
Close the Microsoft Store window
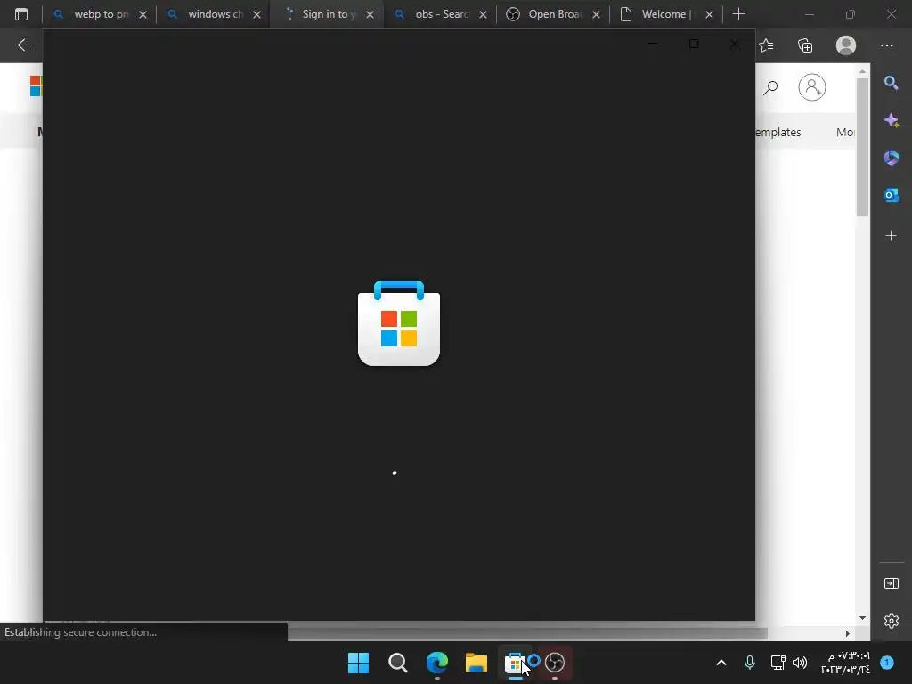point(735,44)
